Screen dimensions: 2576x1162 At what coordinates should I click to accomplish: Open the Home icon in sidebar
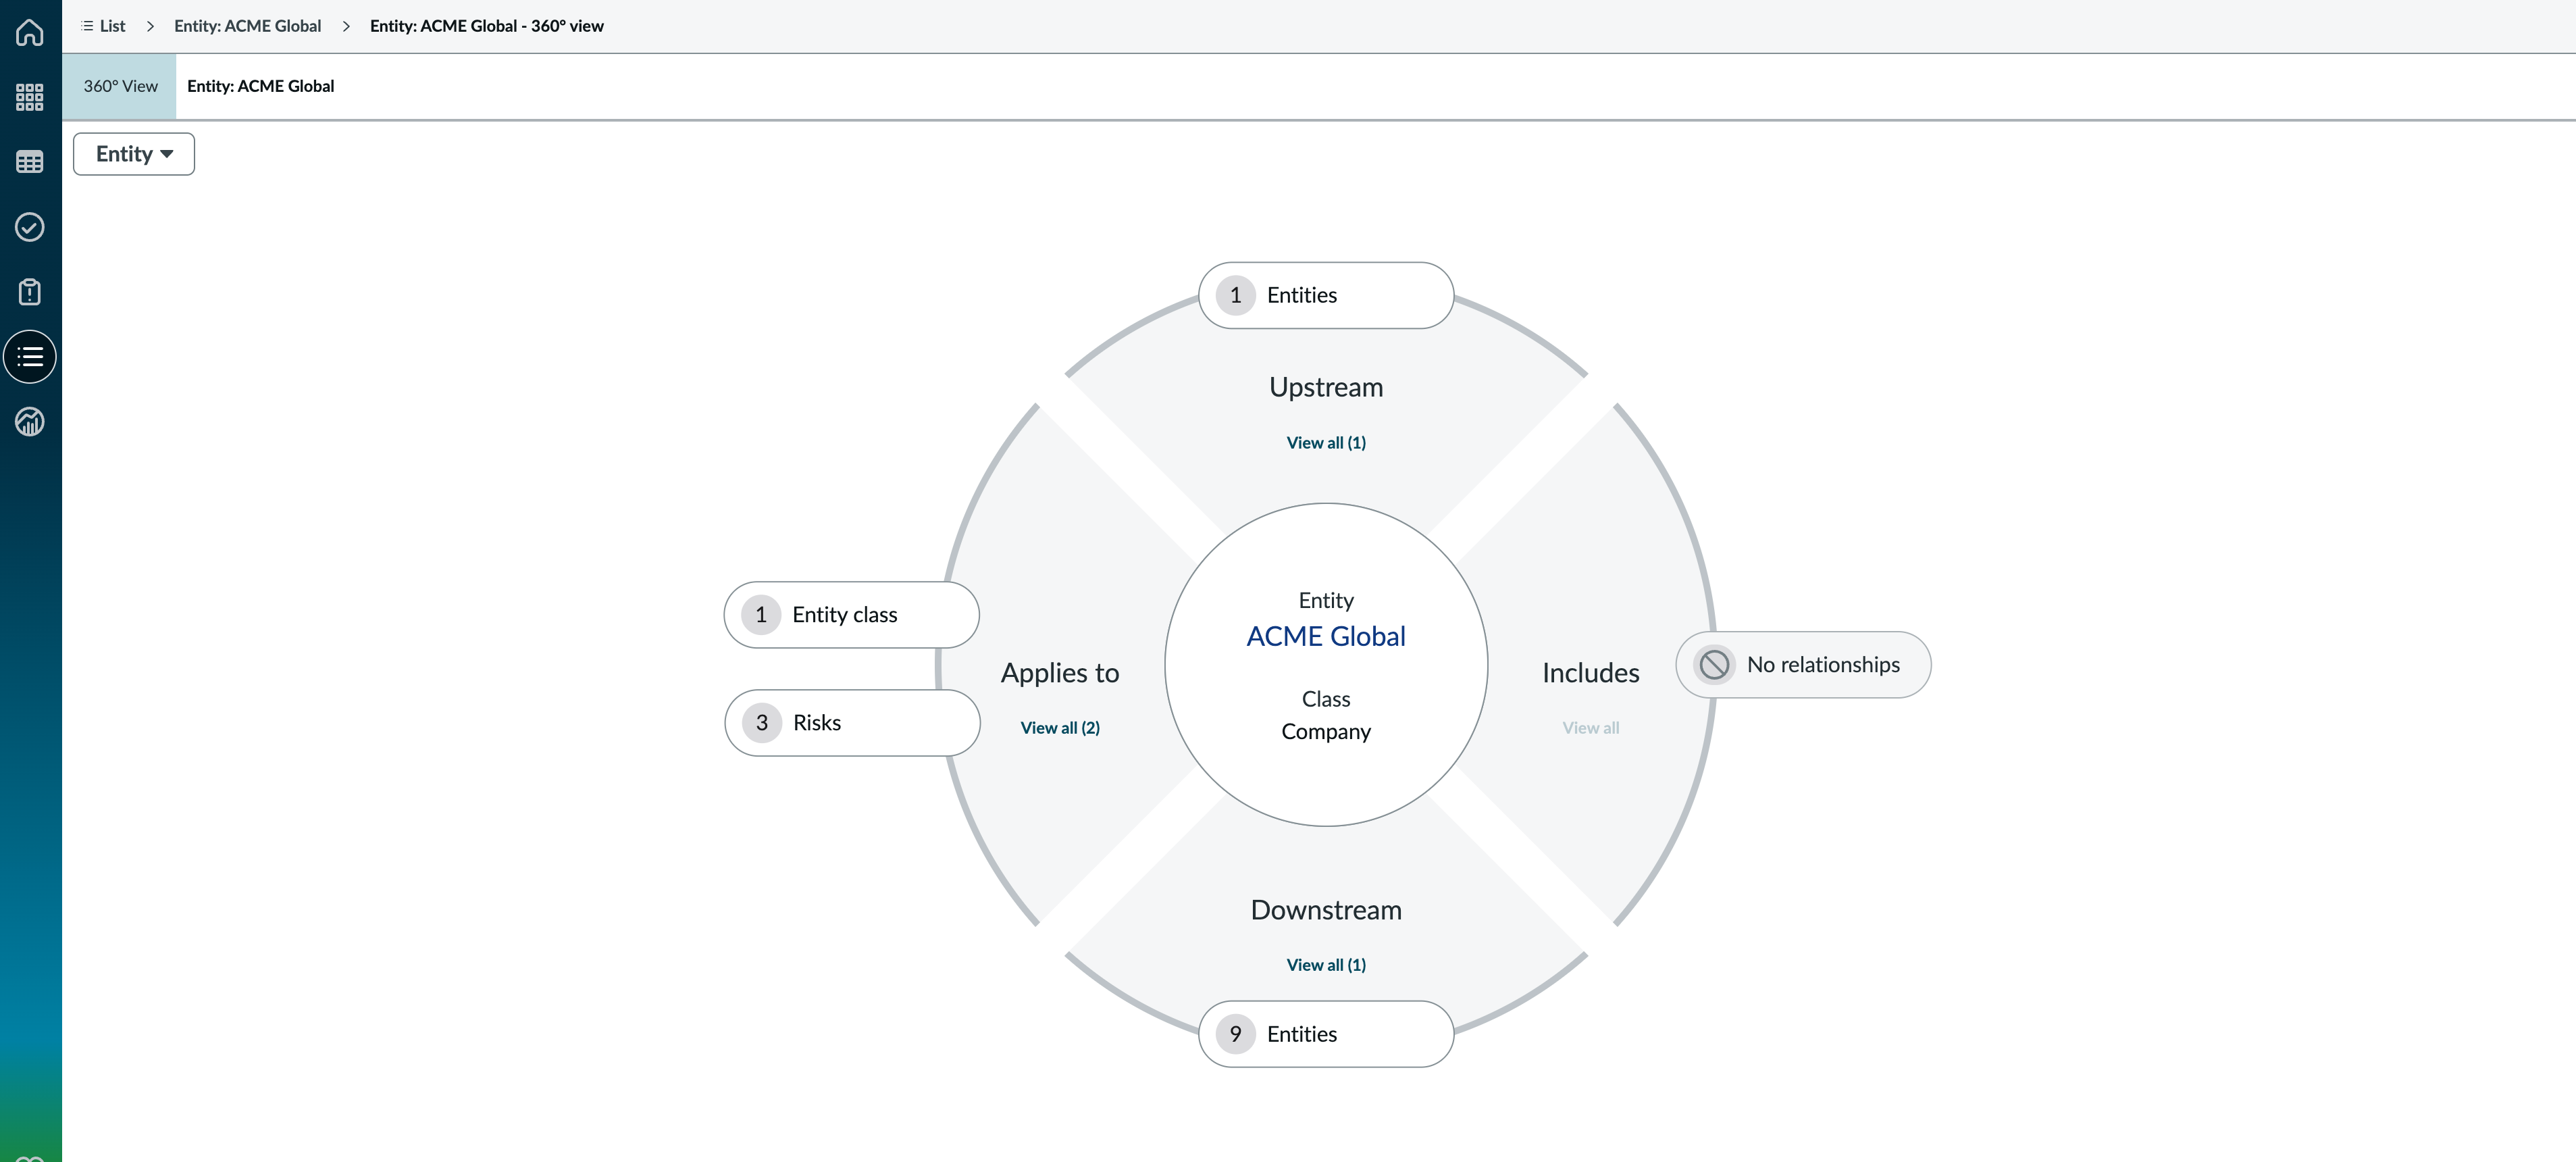point(30,32)
